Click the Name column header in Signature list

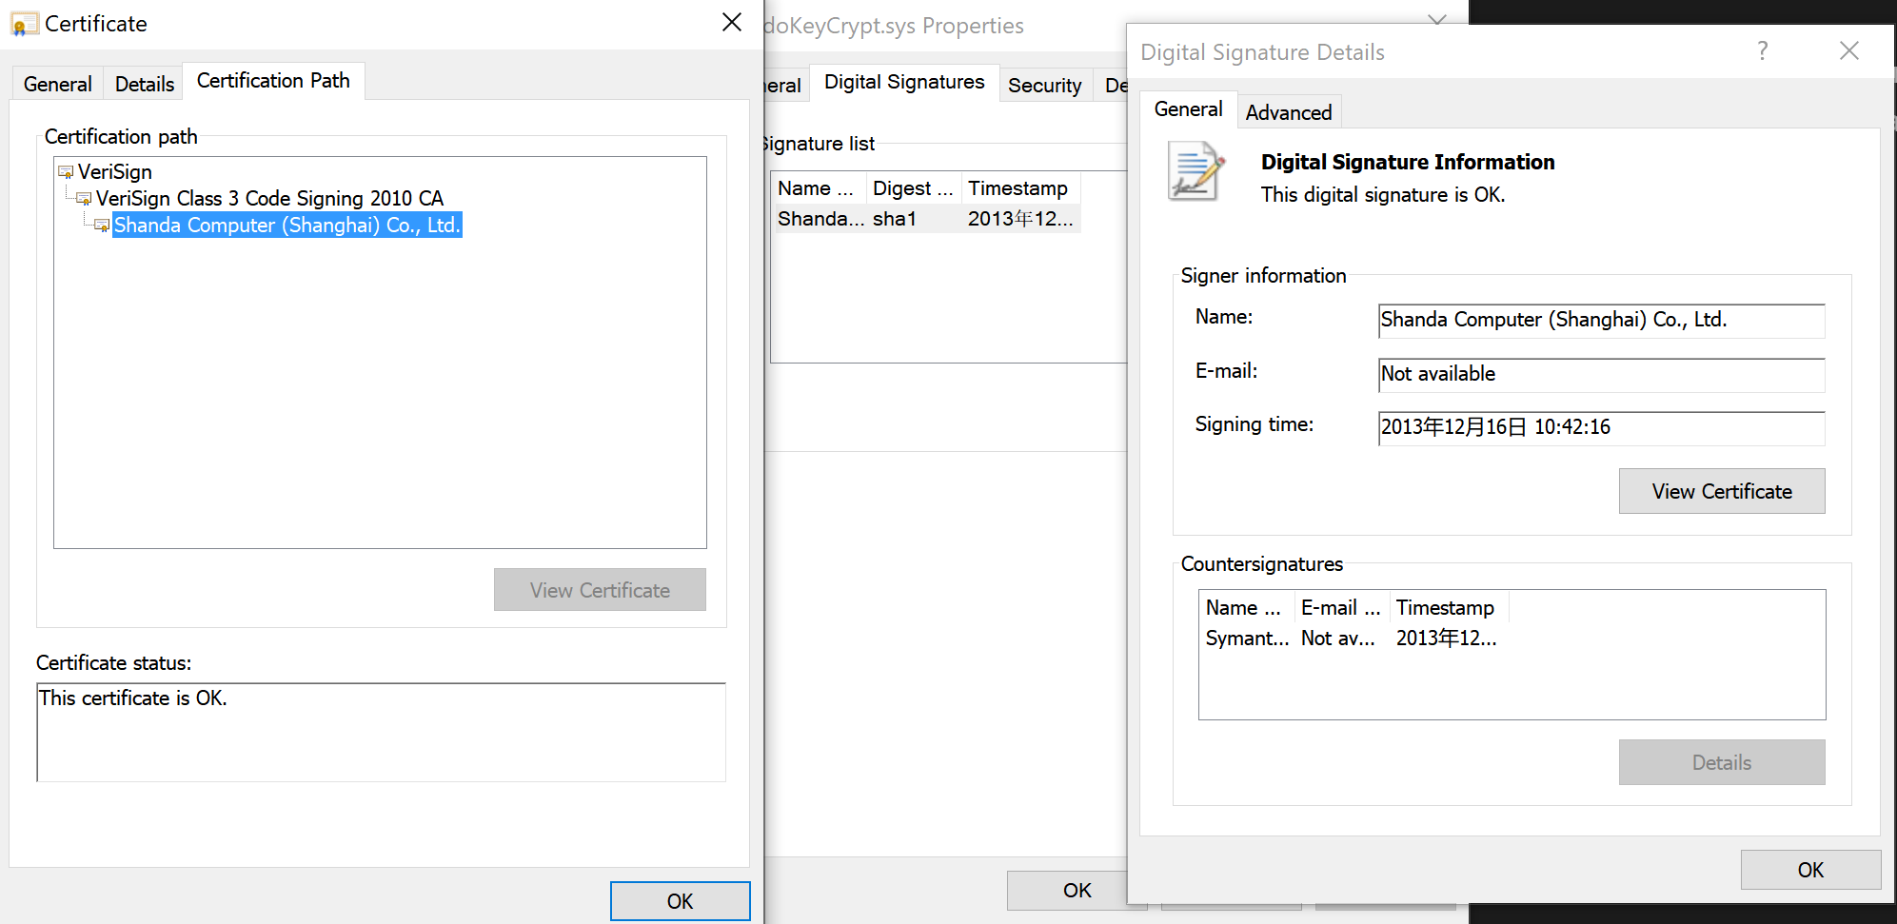tap(819, 188)
